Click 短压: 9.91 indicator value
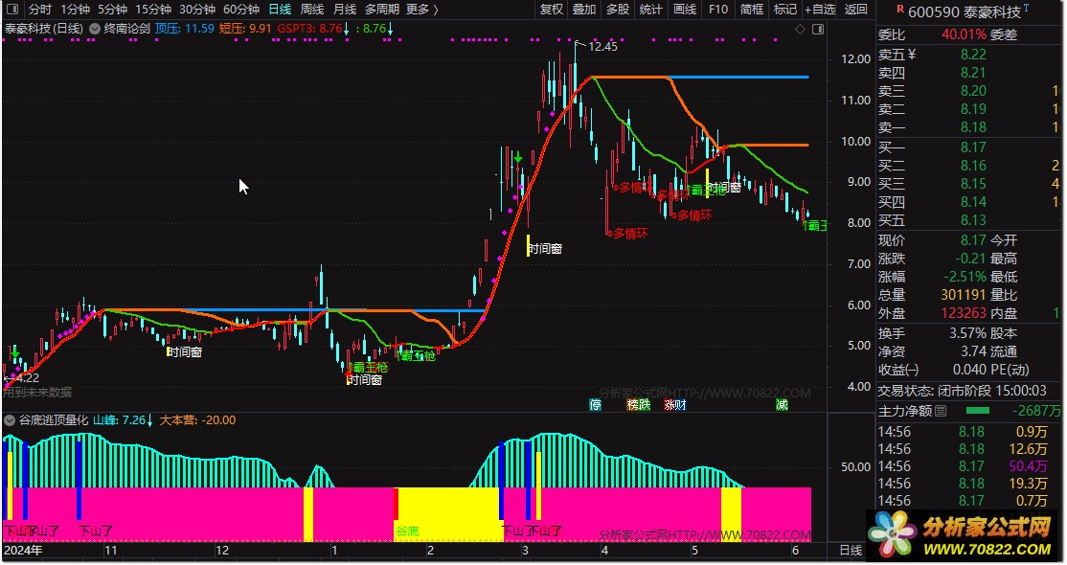 point(245,30)
